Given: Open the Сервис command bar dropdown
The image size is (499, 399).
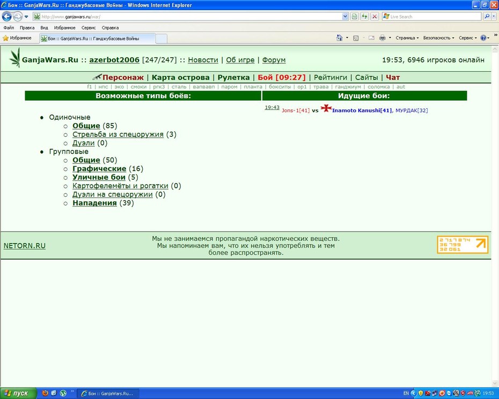Looking at the screenshot, I should pyautogui.click(x=467, y=38).
